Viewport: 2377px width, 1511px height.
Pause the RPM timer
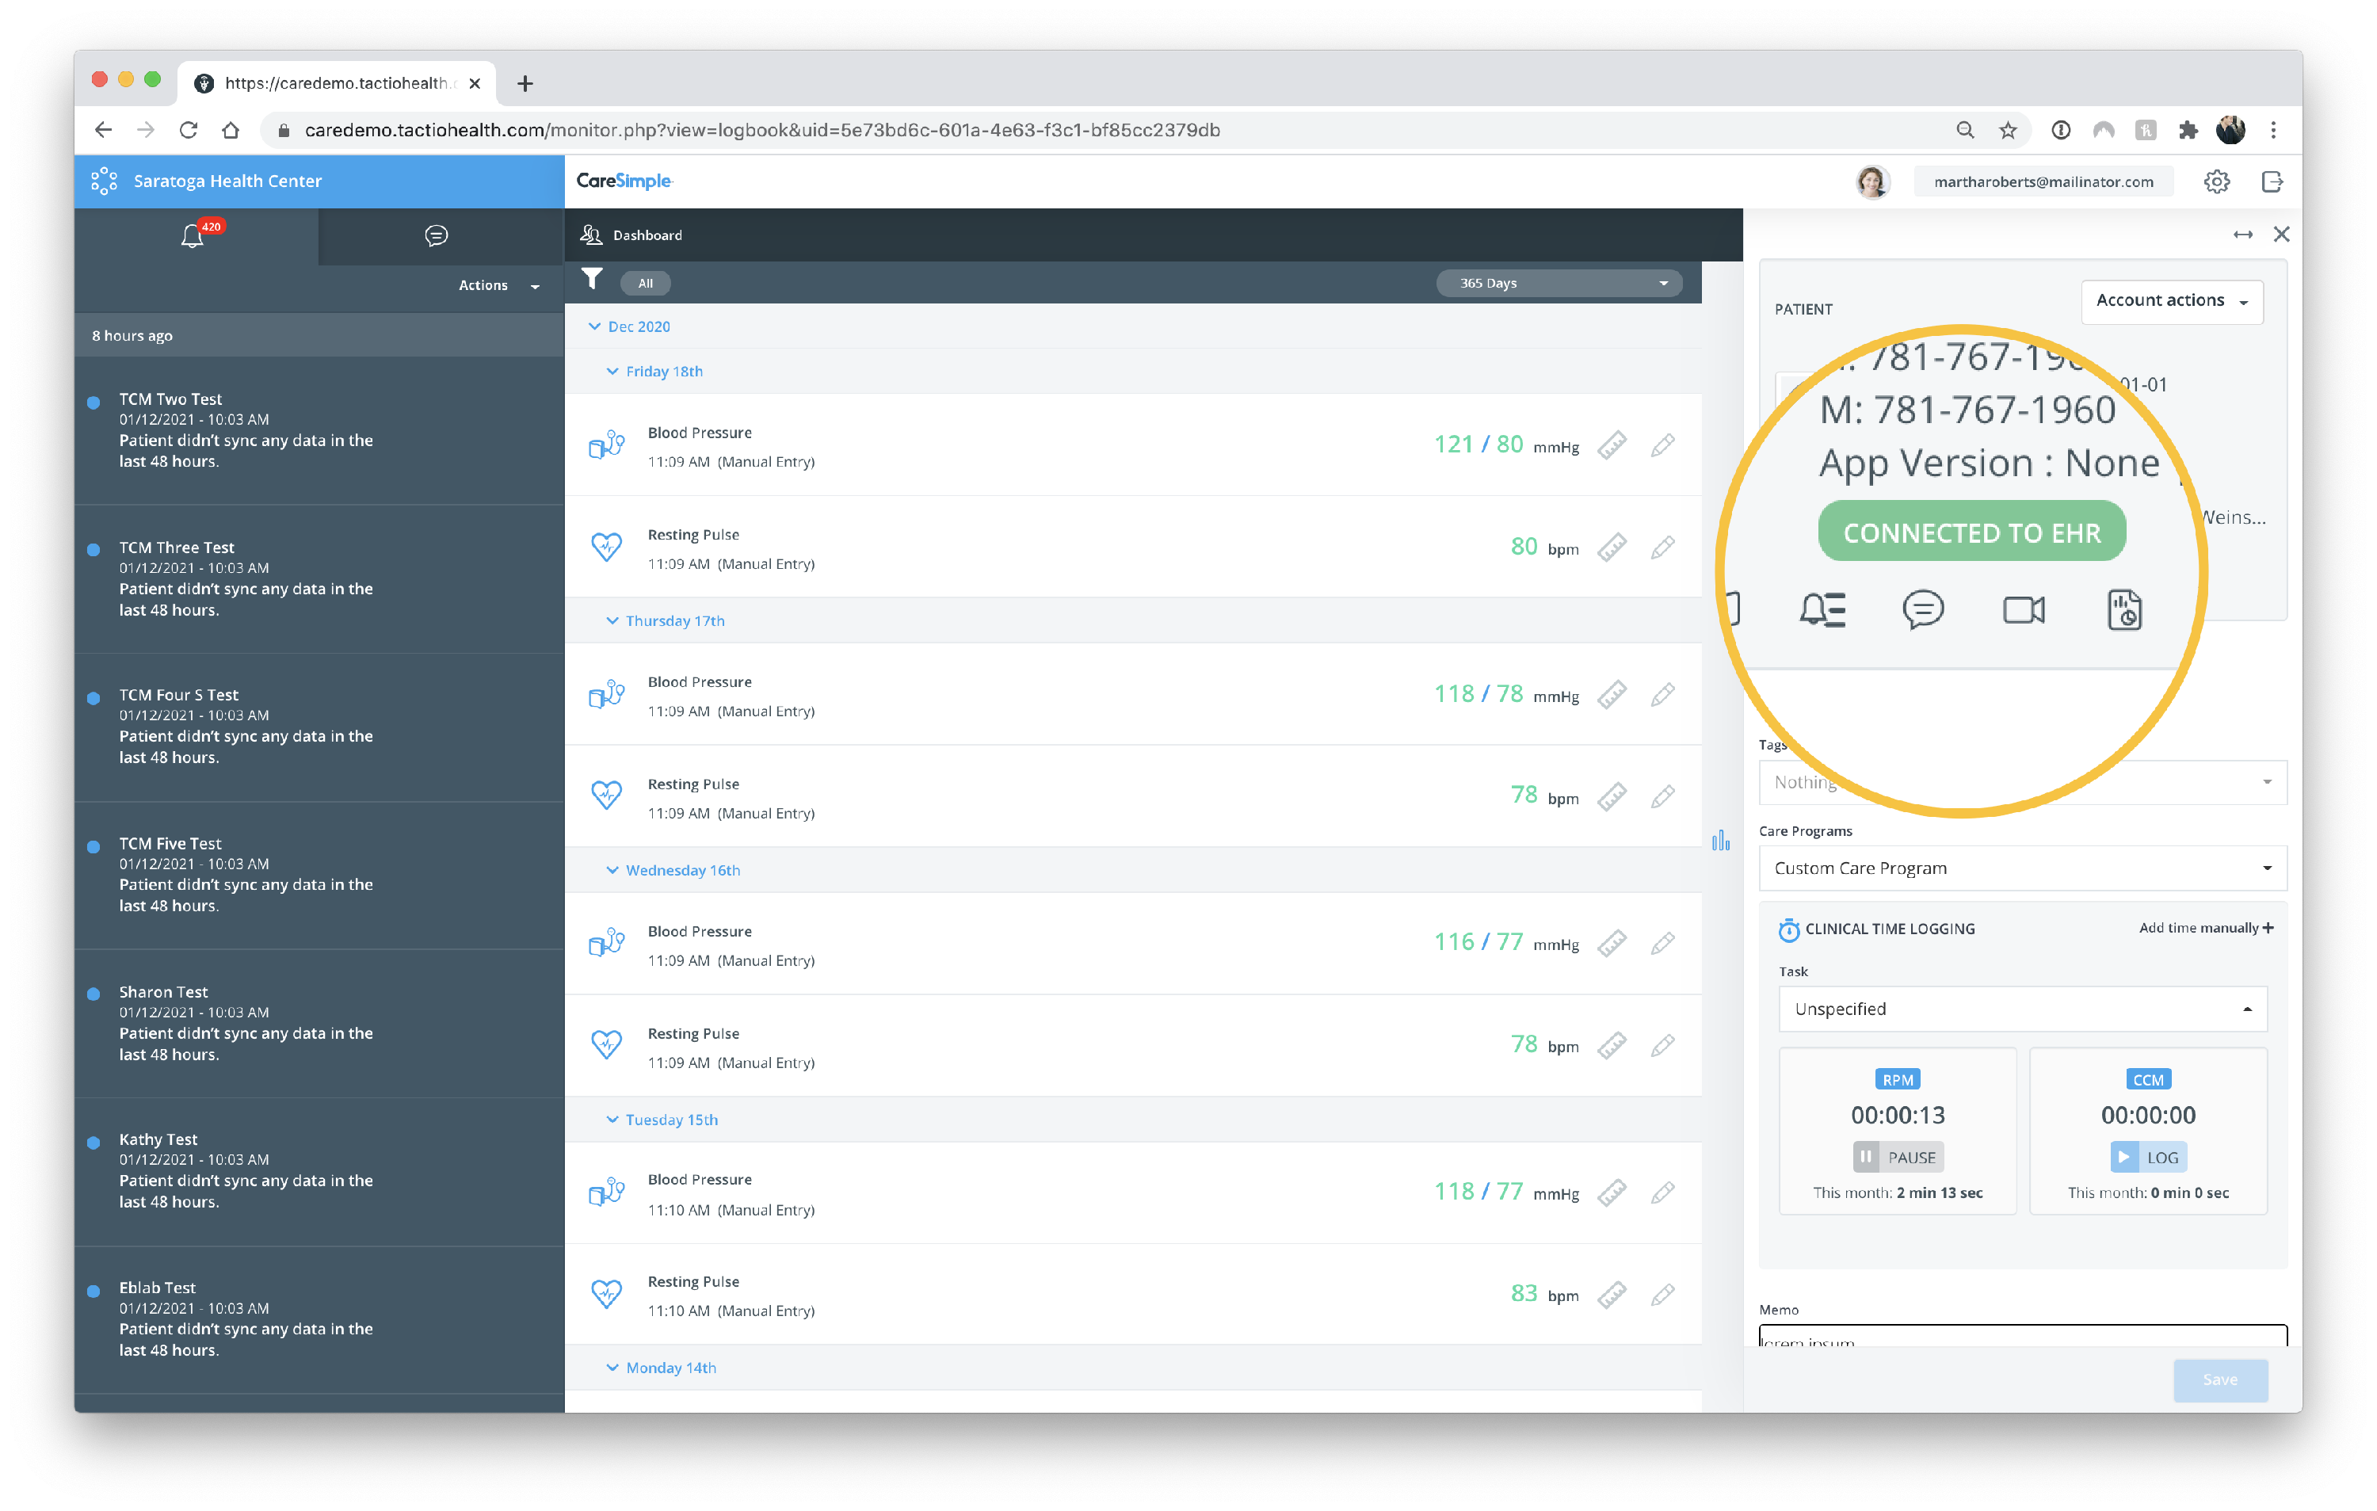(1898, 1157)
